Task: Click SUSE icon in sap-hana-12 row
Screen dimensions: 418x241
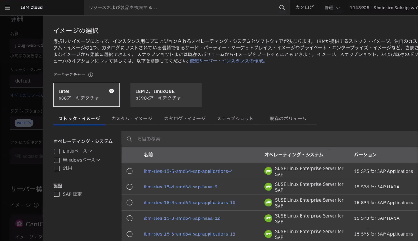Action: pyautogui.click(x=268, y=218)
